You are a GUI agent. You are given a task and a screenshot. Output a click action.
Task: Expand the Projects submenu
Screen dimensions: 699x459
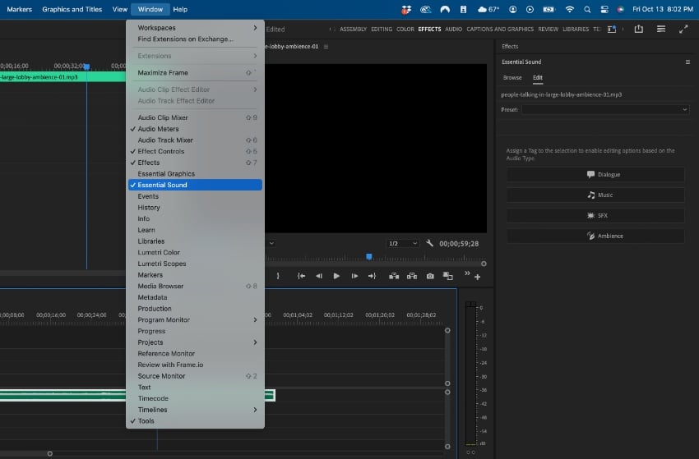pos(195,342)
